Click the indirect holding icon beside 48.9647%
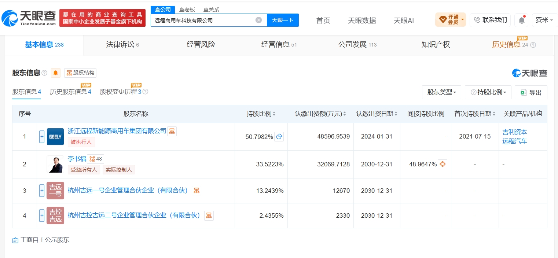This screenshot has width=558, height=258. (x=443, y=164)
